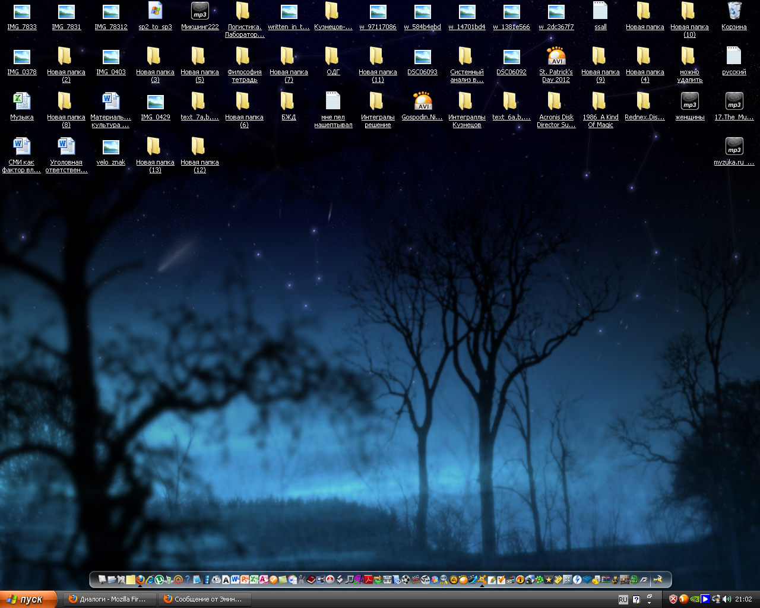760x608 pixels.
Task: Open NVIDIA settings tray icon
Action: coord(695,599)
